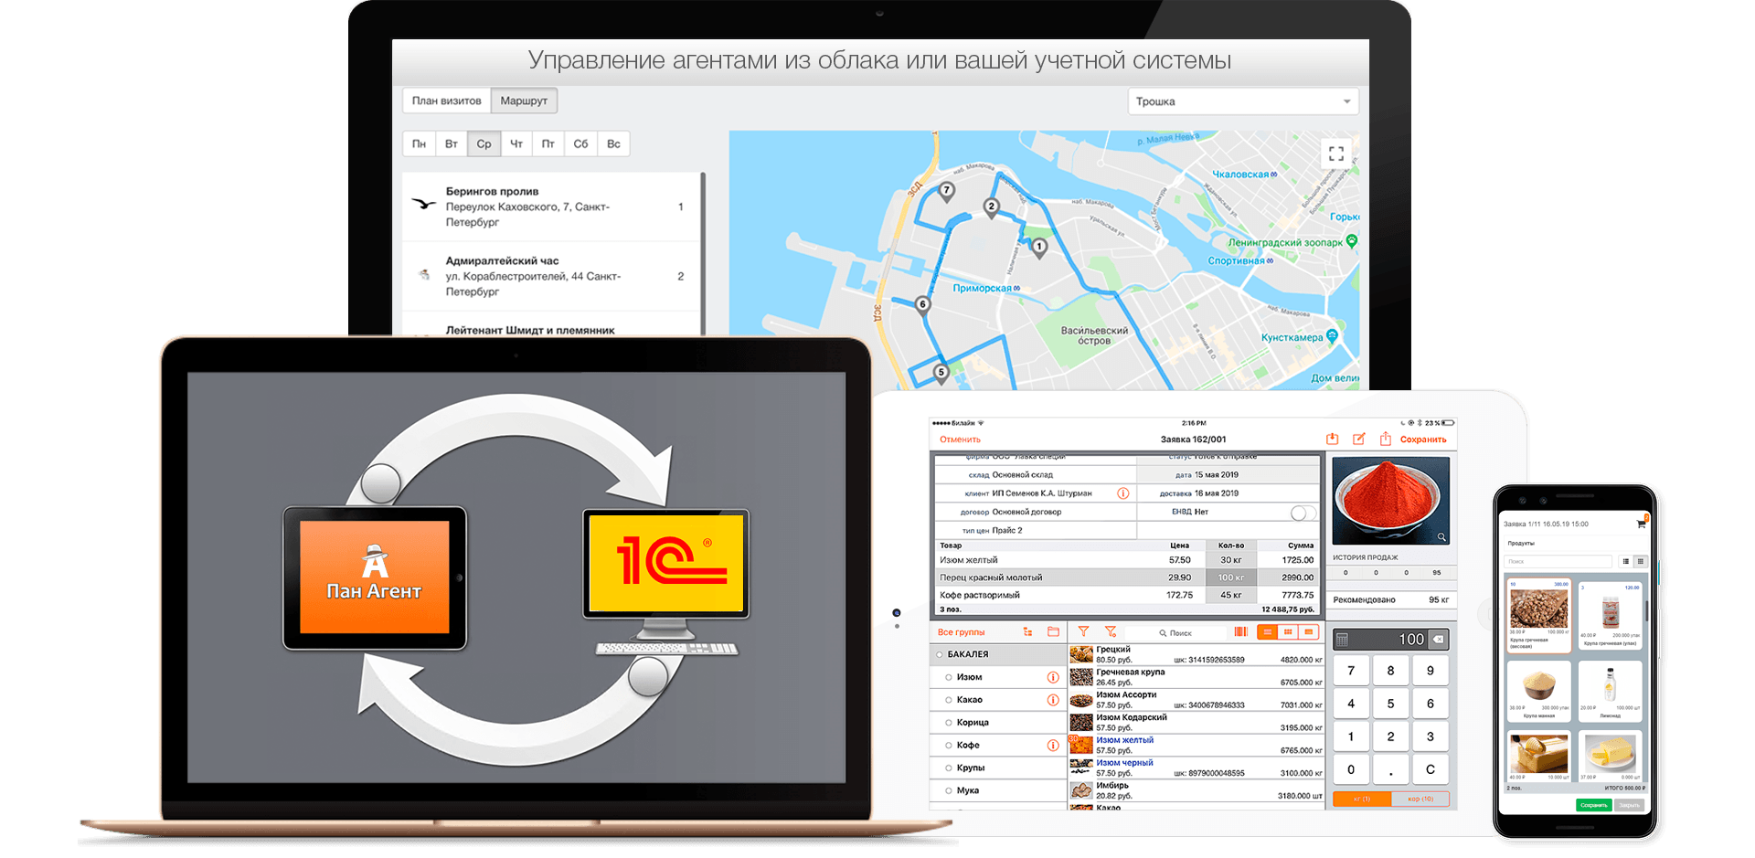The height and width of the screenshot is (858, 1755).
Task: Select the Крупы group radio button
Action: click(949, 768)
